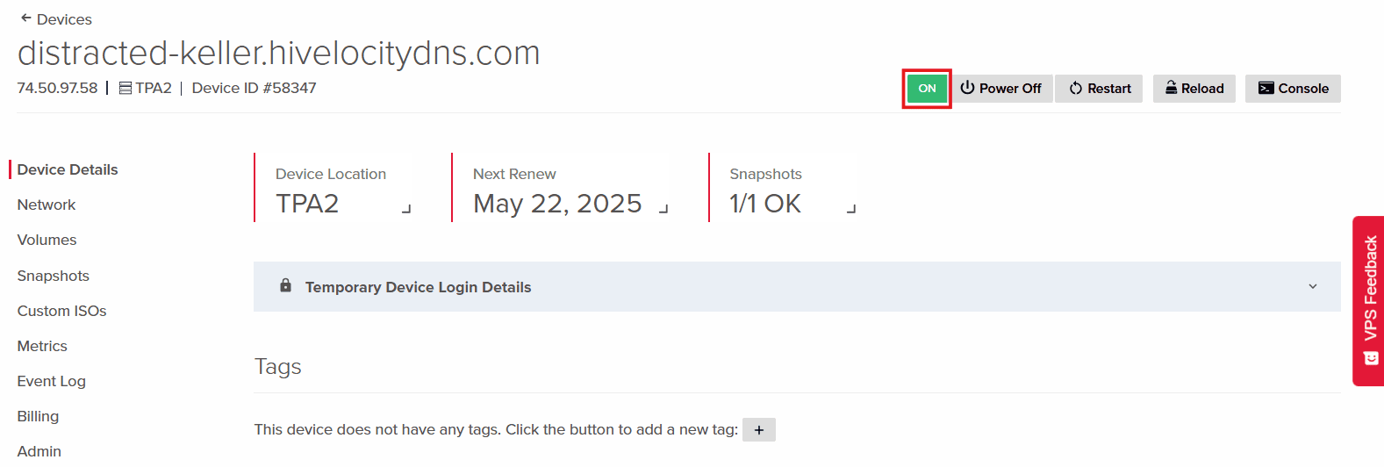The width and height of the screenshot is (1384, 467).
Task: Restart the device
Action: [1100, 89]
